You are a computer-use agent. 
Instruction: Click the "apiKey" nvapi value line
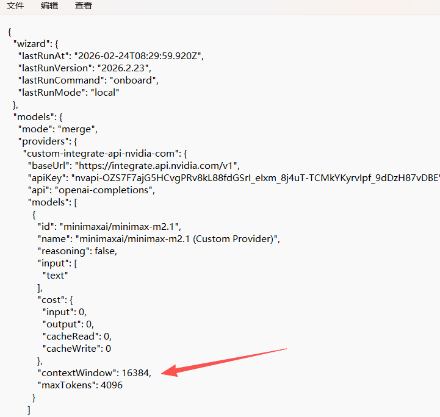(234, 178)
